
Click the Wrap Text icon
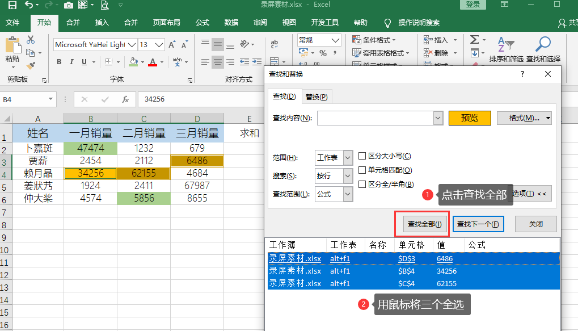(x=274, y=44)
